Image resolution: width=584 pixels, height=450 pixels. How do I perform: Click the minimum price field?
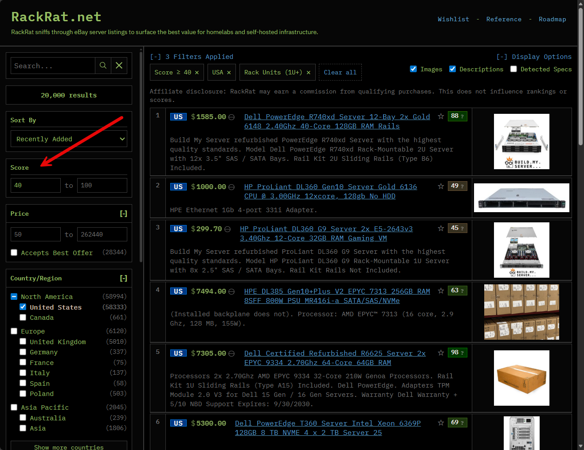click(35, 234)
